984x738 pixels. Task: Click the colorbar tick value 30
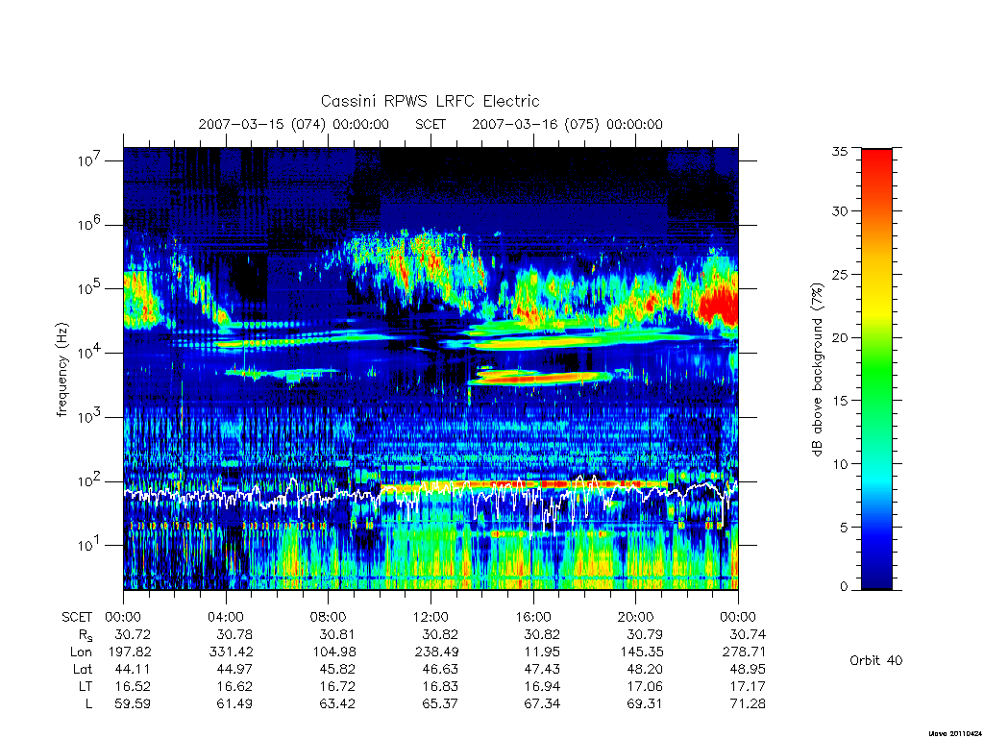point(840,210)
